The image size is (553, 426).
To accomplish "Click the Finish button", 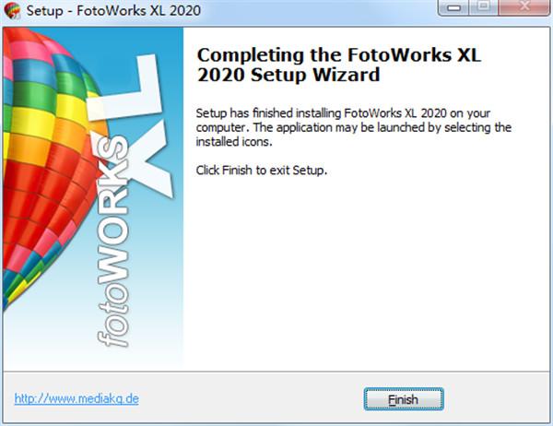I will pos(404,399).
